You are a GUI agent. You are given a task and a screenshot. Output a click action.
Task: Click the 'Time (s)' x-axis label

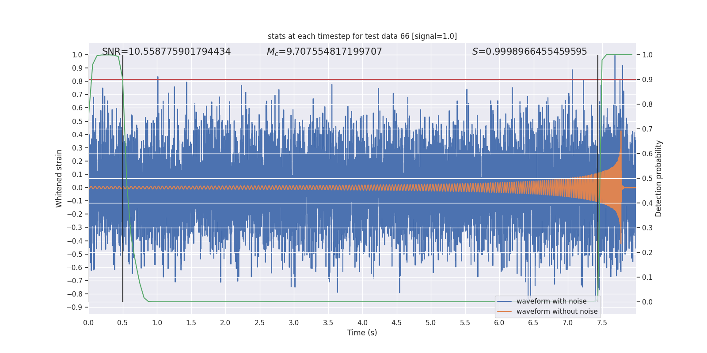(x=362, y=333)
